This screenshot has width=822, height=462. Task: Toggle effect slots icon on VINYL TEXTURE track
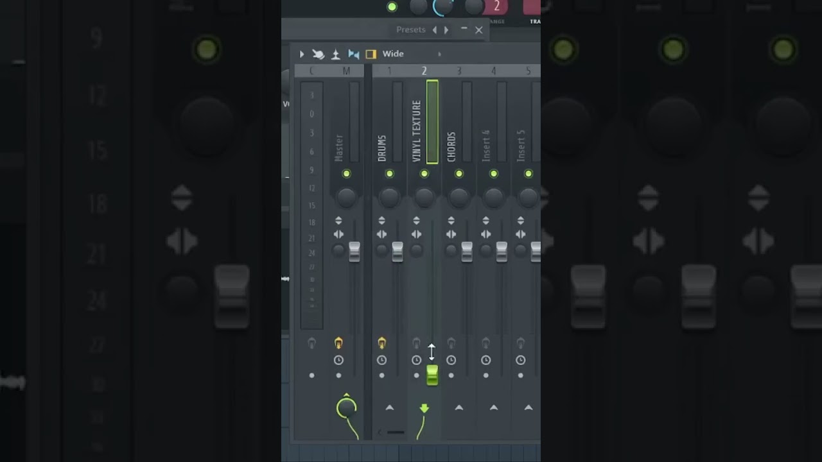[x=416, y=343]
